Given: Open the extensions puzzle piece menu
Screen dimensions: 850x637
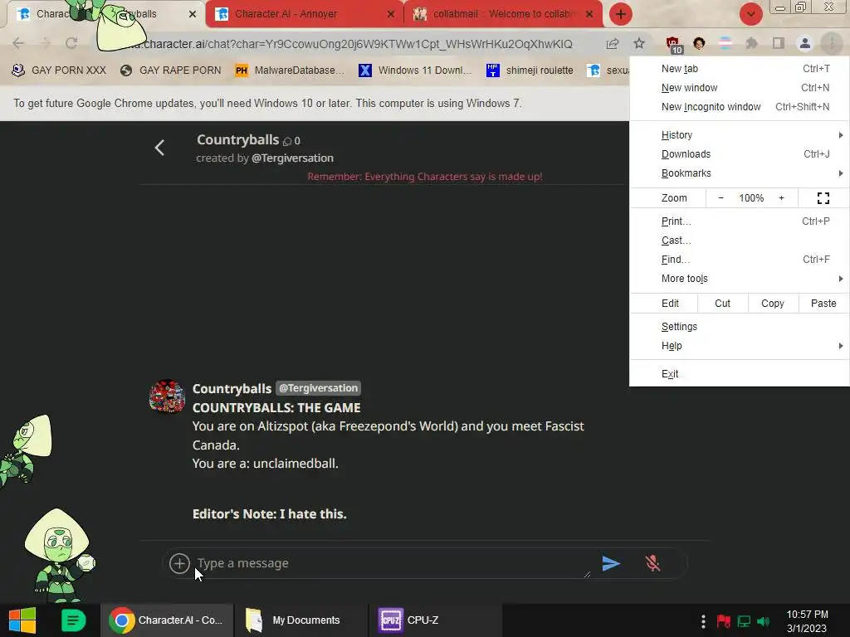Looking at the screenshot, I should click(751, 43).
